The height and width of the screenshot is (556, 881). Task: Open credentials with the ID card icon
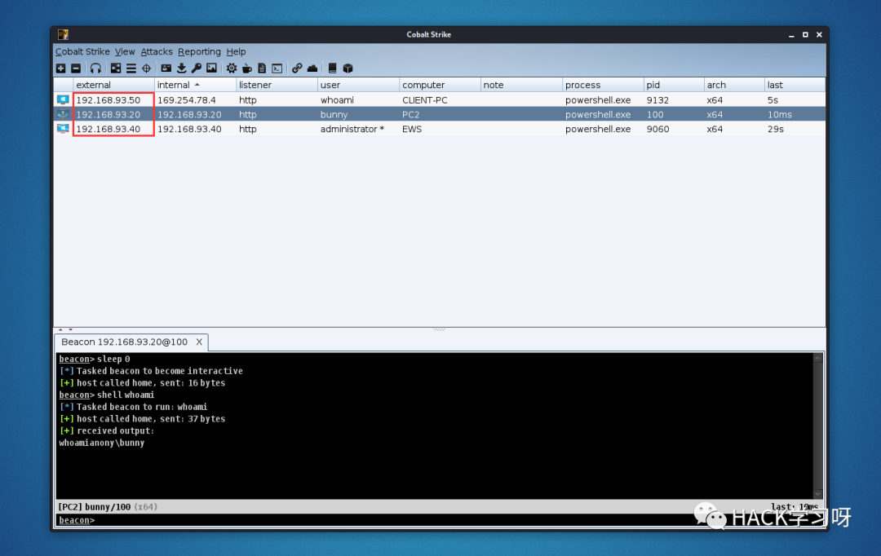coord(166,68)
